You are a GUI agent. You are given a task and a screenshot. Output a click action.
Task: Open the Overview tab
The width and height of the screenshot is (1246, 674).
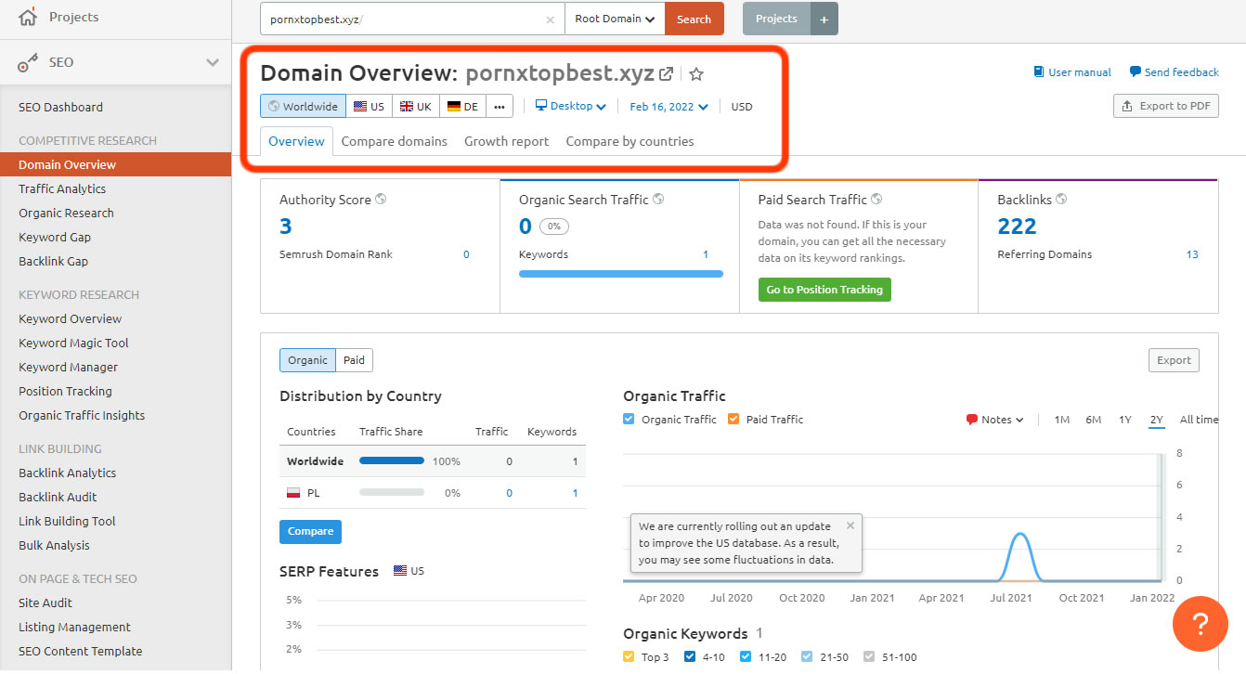point(296,141)
